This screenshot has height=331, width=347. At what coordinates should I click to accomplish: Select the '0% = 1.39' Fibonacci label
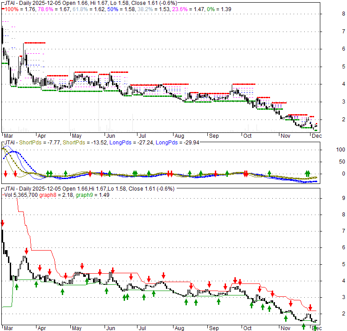pyautogui.click(x=219, y=9)
